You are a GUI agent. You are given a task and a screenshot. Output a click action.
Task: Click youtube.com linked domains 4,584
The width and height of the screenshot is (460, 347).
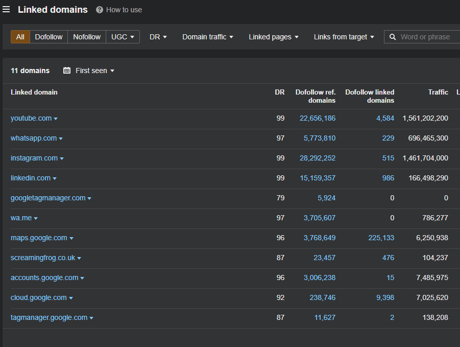pyautogui.click(x=385, y=119)
